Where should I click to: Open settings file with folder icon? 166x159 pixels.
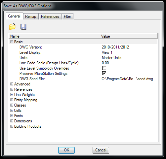coord(13,27)
